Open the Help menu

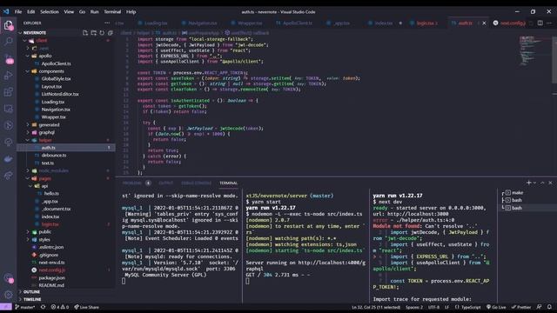pos(131,11)
